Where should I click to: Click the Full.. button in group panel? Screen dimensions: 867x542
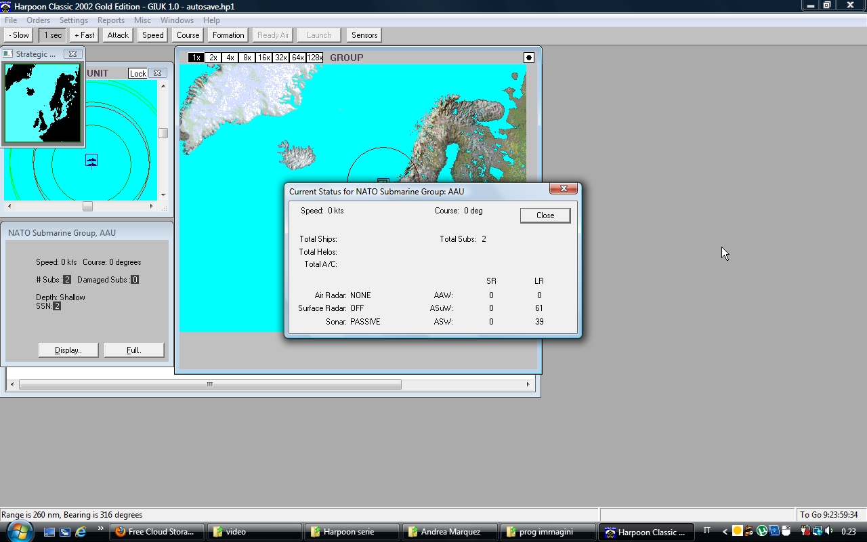pos(133,350)
